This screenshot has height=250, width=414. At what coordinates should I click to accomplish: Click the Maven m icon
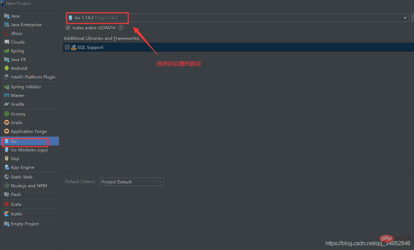(7, 95)
